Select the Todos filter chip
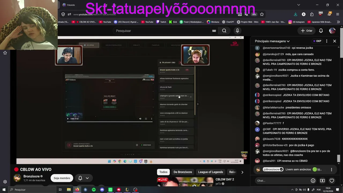 [x=163, y=172]
